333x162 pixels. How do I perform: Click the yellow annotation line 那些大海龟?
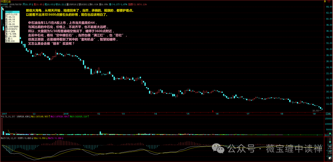click(x=80, y=10)
